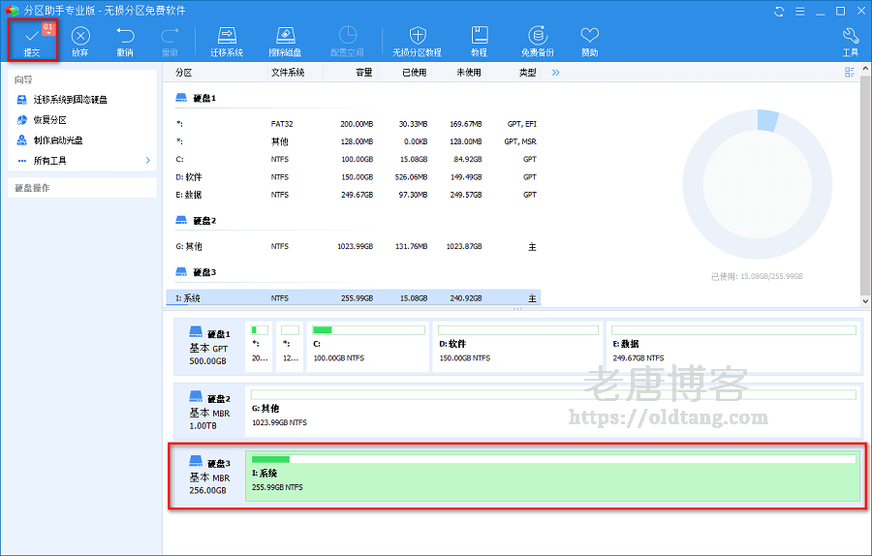This screenshot has height=556, width=872.
Task: Expand 所有工具 with its chevron arrow
Action: (148, 161)
